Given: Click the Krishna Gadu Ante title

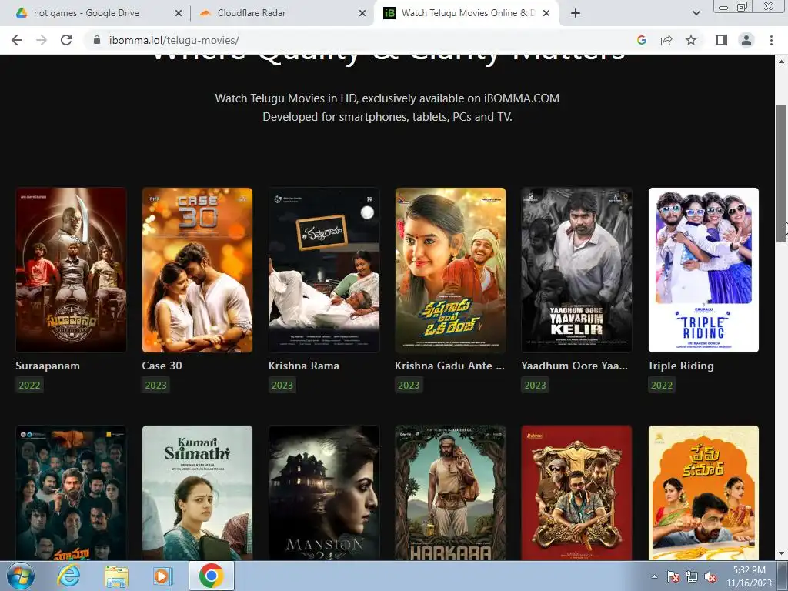Looking at the screenshot, I should (x=449, y=366).
